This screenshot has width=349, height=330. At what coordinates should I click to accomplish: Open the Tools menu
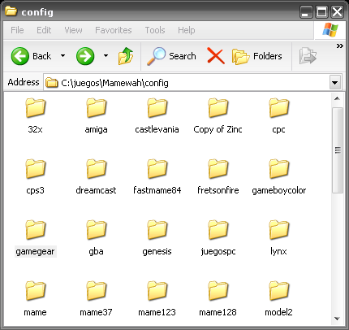click(x=155, y=30)
